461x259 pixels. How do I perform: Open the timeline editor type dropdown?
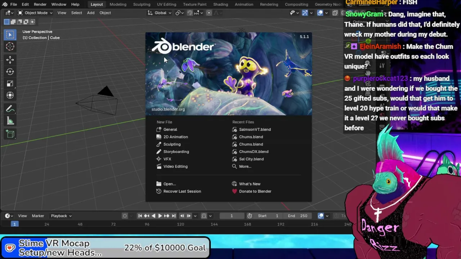click(x=9, y=216)
